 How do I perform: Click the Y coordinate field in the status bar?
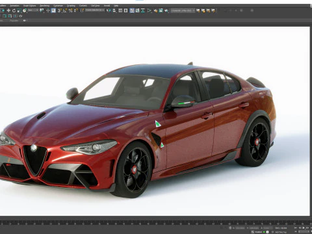click(254, 228)
